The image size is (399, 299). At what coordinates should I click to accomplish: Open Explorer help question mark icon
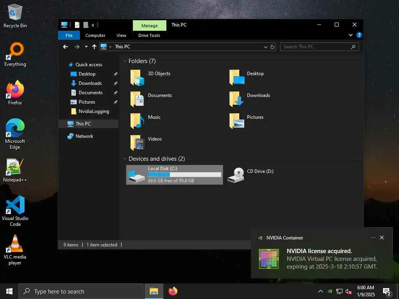359,35
